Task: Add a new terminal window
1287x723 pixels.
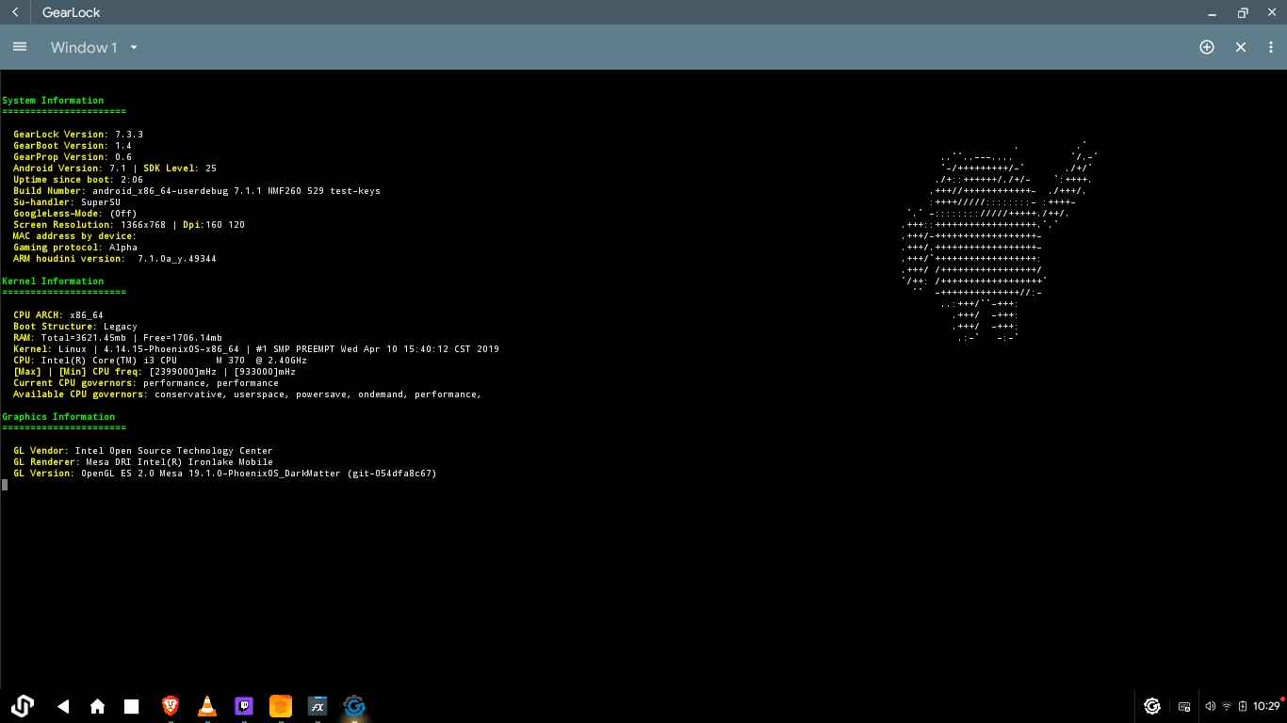Action: (x=1206, y=47)
